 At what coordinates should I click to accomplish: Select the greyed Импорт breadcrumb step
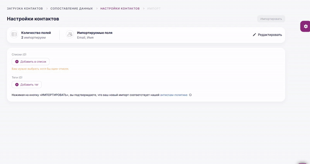(x=154, y=9)
